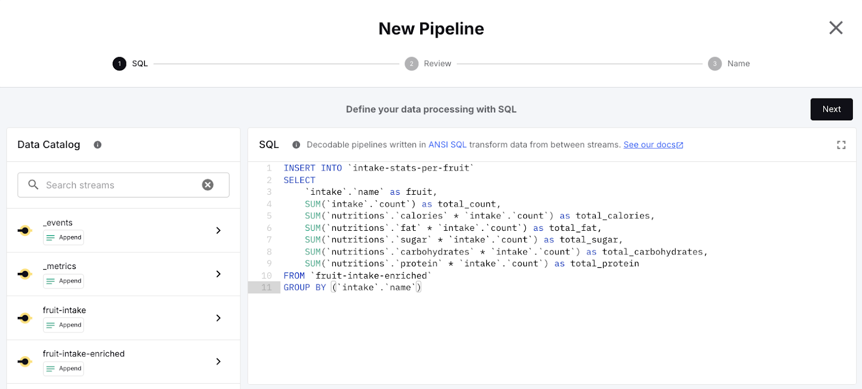Click the fruit-intake stream icon
The image size is (862, 389).
coord(25,318)
